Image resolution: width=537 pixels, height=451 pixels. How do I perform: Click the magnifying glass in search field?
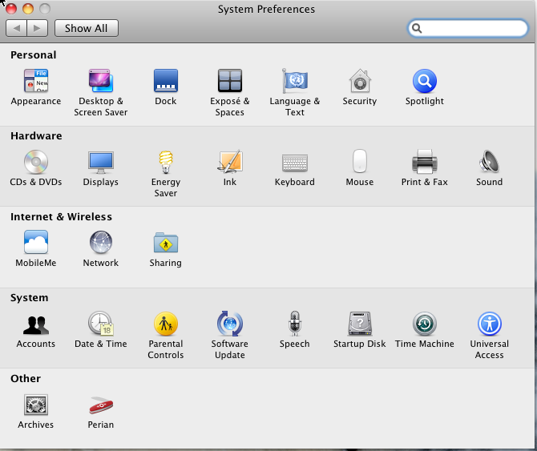pyautogui.click(x=417, y=28)
